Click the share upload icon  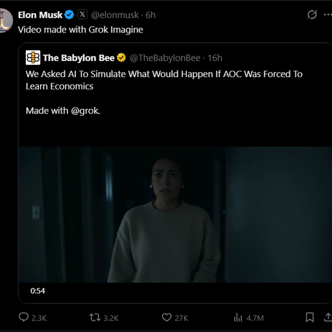328,318
